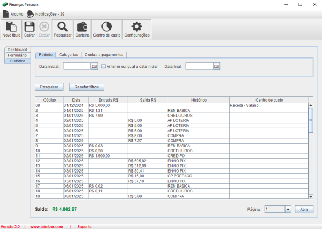
Task: Click inside the Data final field
Action: point(199,66)
